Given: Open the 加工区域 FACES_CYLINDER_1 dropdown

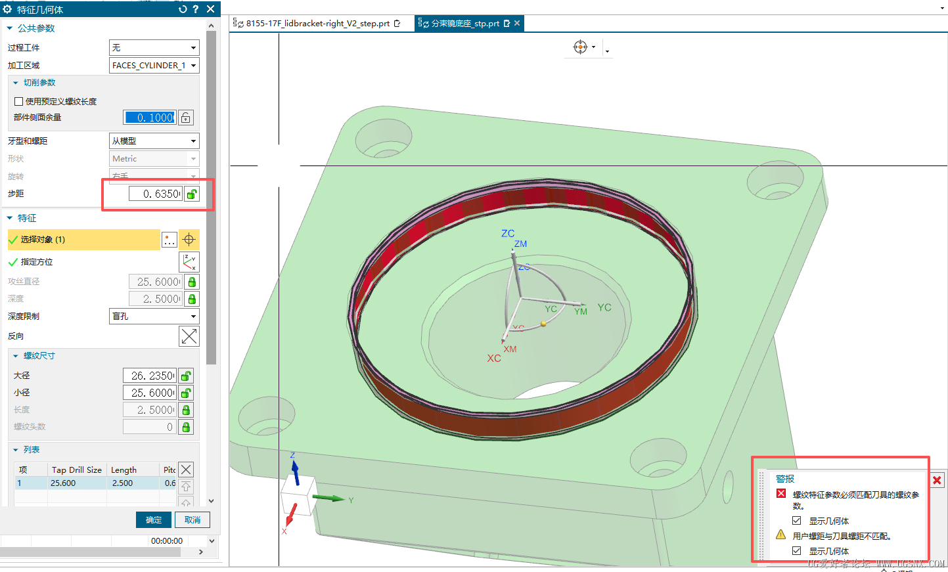Looking at the screenshot, I should click(x=193, y=66).
